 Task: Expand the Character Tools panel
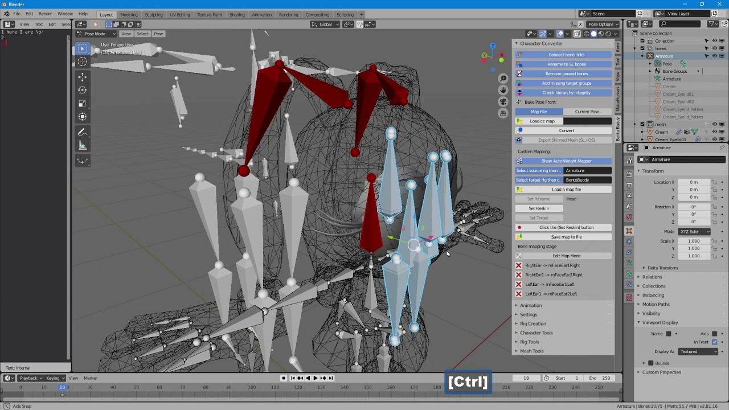(x=535, y=333)
